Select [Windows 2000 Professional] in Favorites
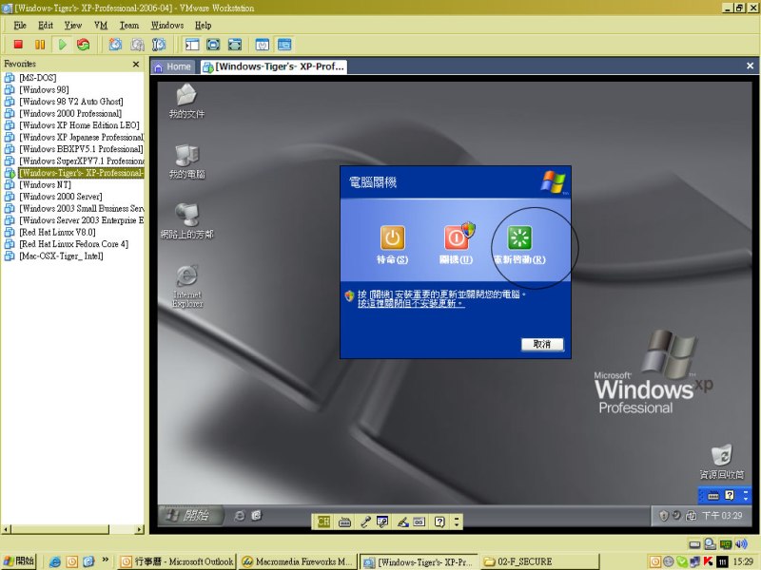Screen dimensions: 761x570 (70, 113)
